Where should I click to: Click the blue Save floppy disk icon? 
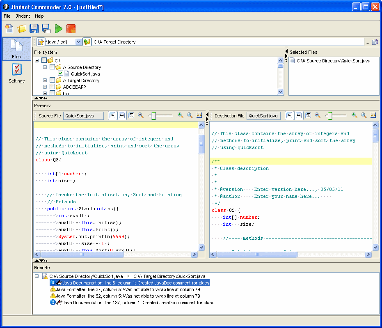34,29
